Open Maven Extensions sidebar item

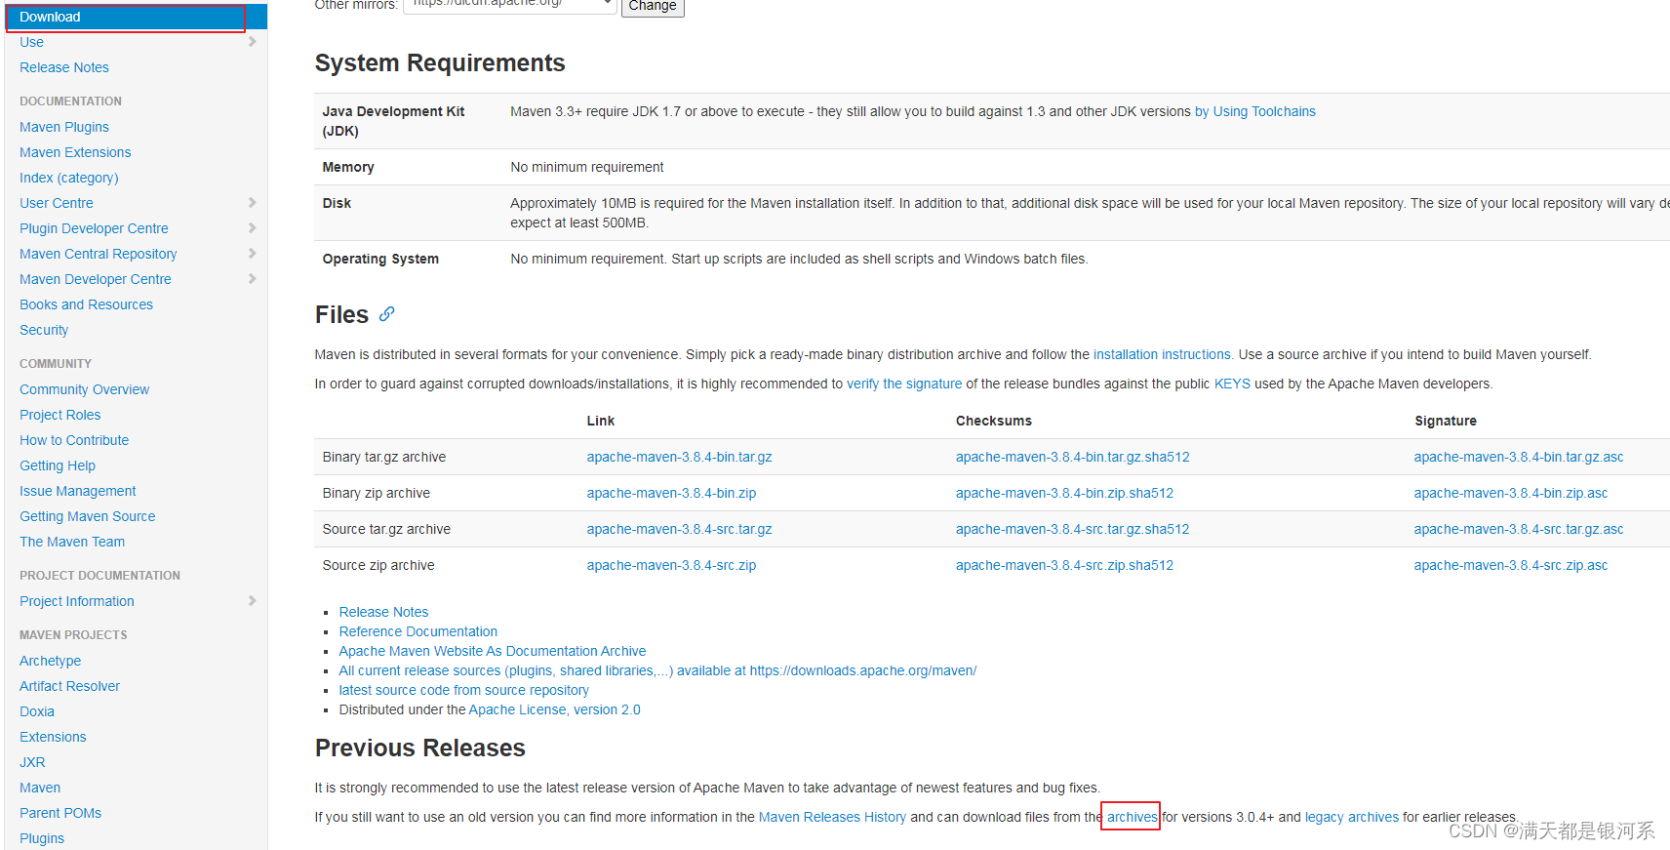[75, 152]
